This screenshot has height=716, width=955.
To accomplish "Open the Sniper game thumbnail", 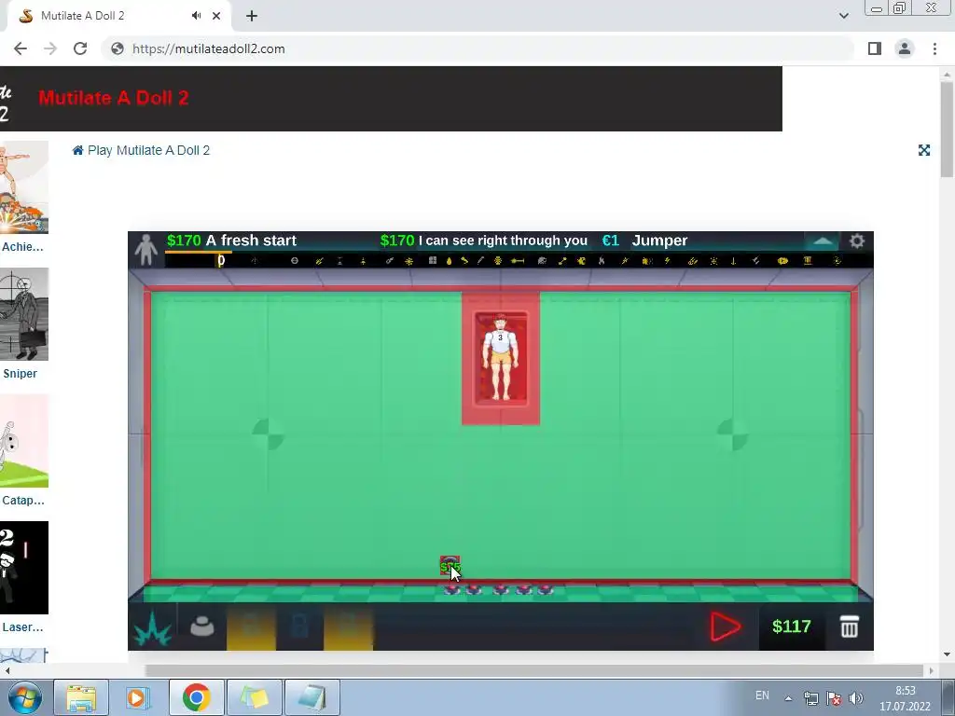I will coord(23,314).
